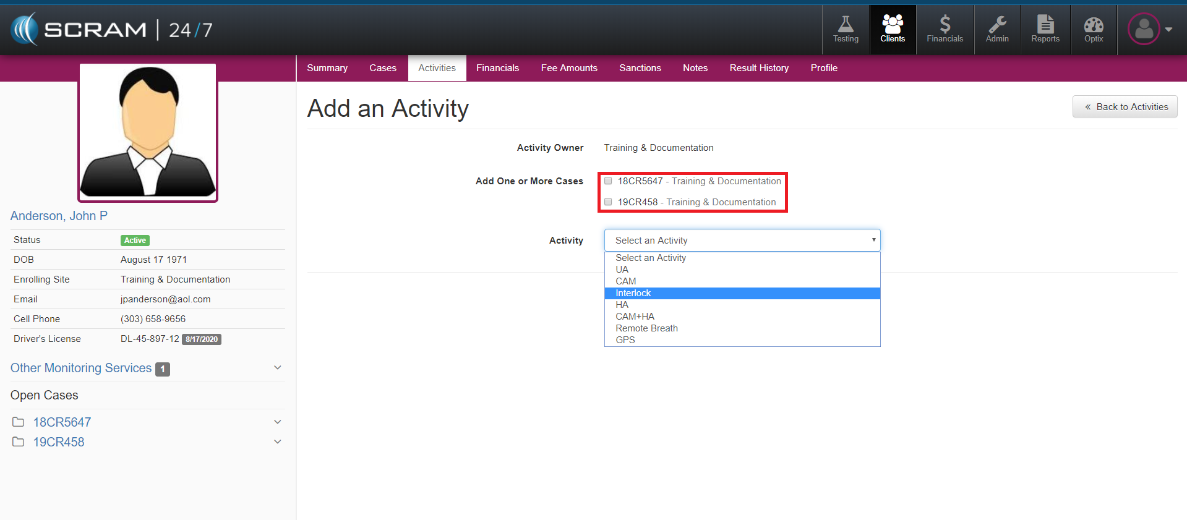This screenshot has height=520, width=1187.
Task: Expand Other Monitoring Services section
Action: [278, 368]
